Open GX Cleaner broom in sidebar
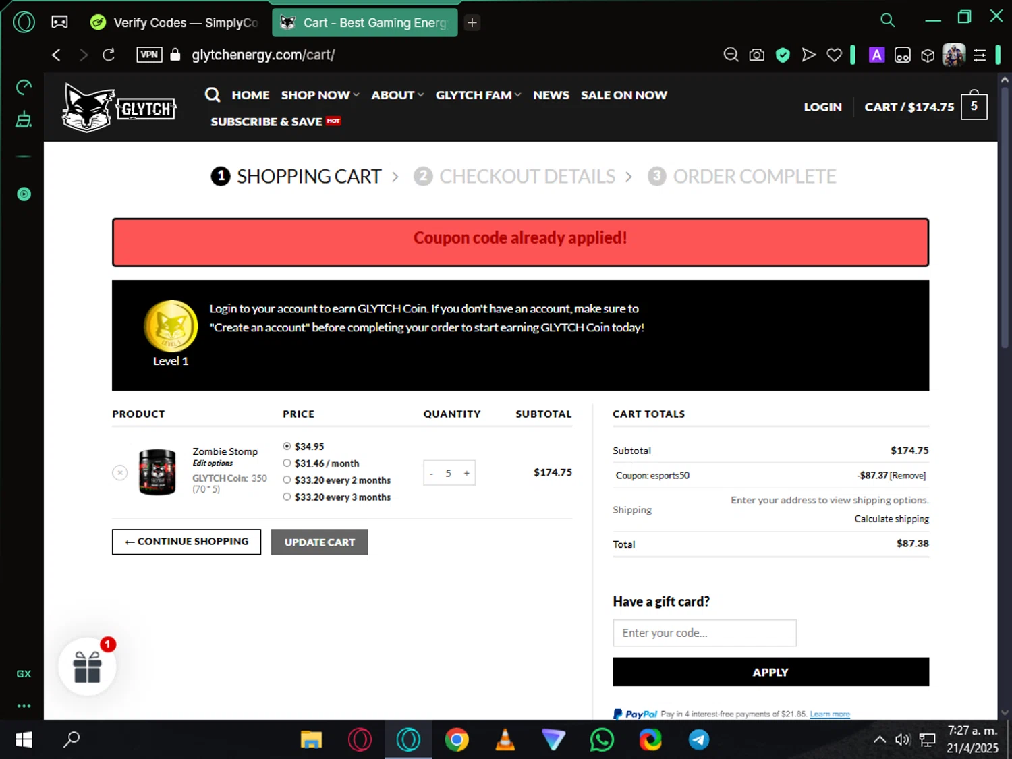 [24, 119]
